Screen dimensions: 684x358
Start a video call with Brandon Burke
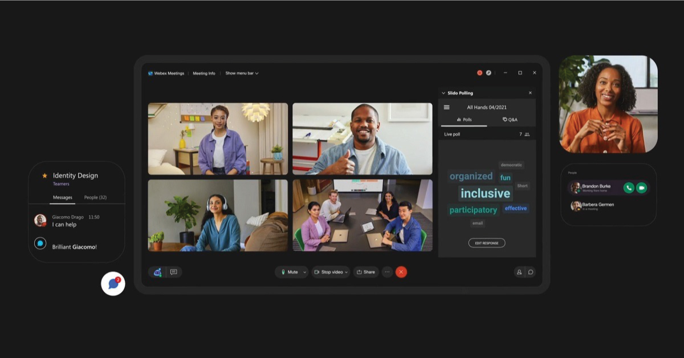click(x=641, y=188)
